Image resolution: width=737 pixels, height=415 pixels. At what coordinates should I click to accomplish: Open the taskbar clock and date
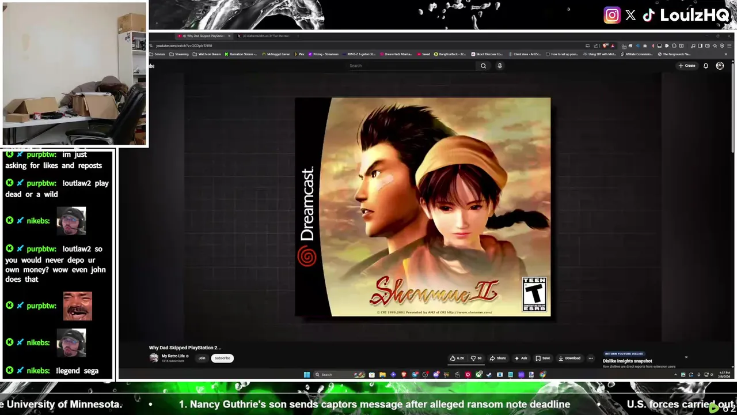click(724, 374)
